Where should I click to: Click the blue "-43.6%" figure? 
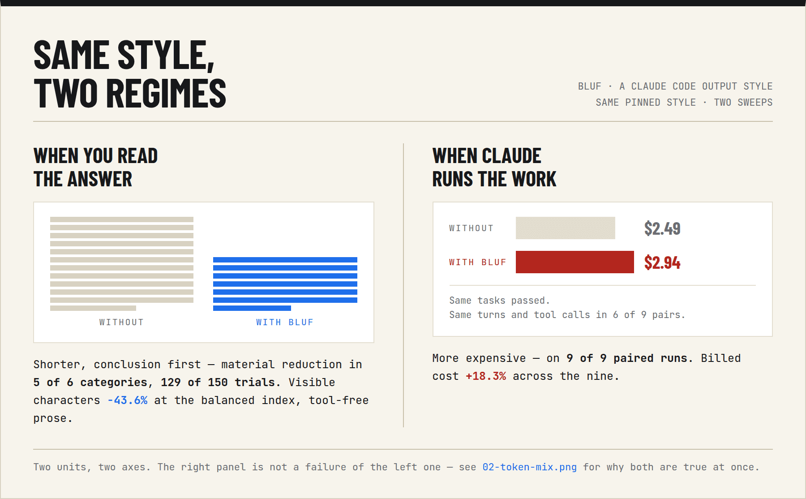128,400
